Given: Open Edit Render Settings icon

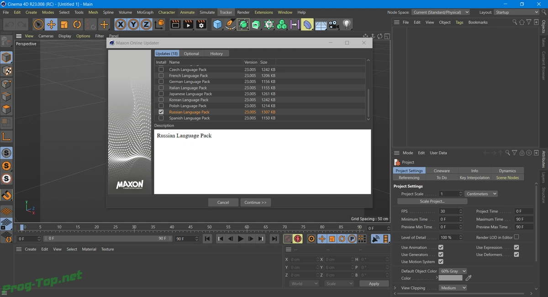Looking at the screenshot, I should point(201,24).
